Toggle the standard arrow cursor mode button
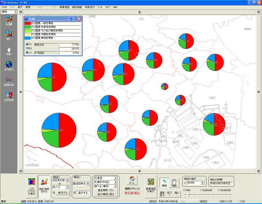262x204 pixels. tap(164, 183)
